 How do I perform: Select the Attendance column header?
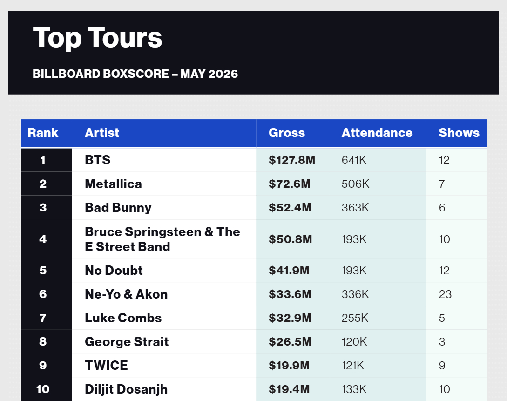coord(377,133)
